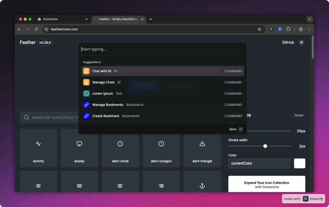The width and height of the screenshot is (329, 207).
Task: Pick the alert-octagon icon card
Action: click(161, 148)
